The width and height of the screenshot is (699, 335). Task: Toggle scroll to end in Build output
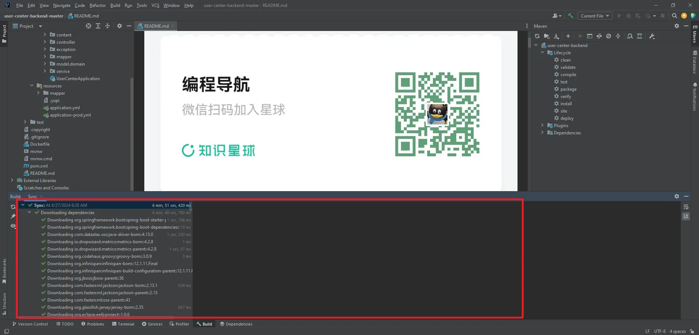(686, 216)
